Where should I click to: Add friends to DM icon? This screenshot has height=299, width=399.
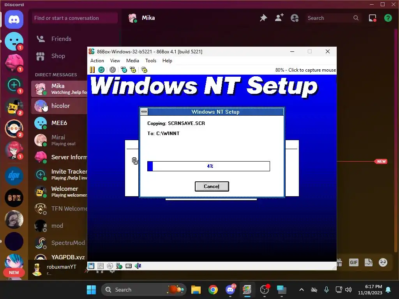click(279, 18)
